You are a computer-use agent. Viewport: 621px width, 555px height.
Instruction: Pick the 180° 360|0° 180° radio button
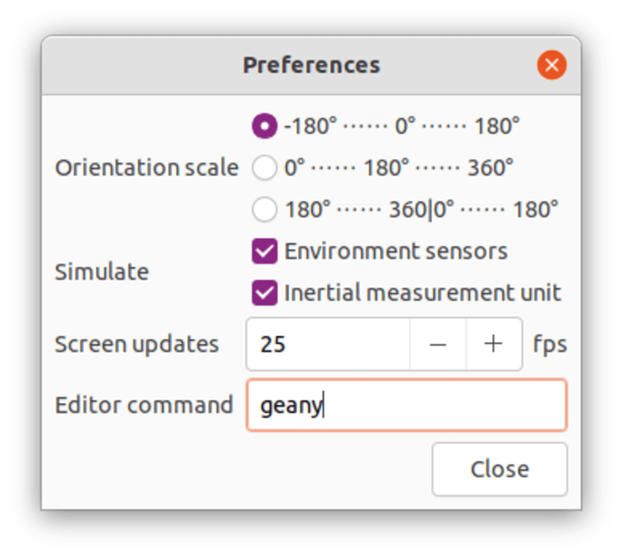coord(264,209)
